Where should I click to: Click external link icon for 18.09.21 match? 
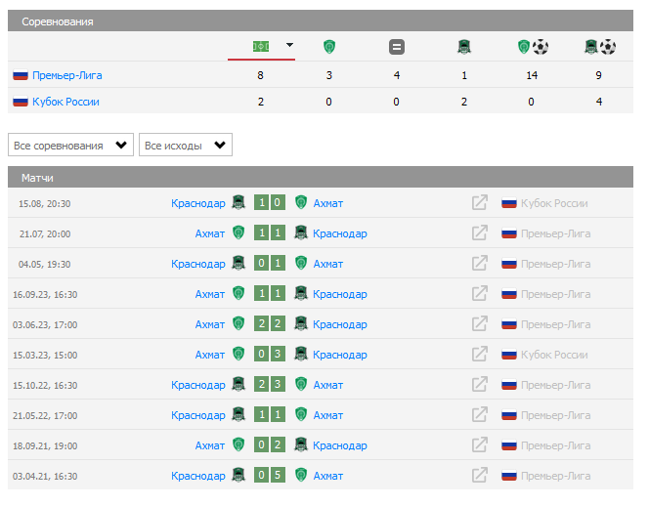click(479, 445)
